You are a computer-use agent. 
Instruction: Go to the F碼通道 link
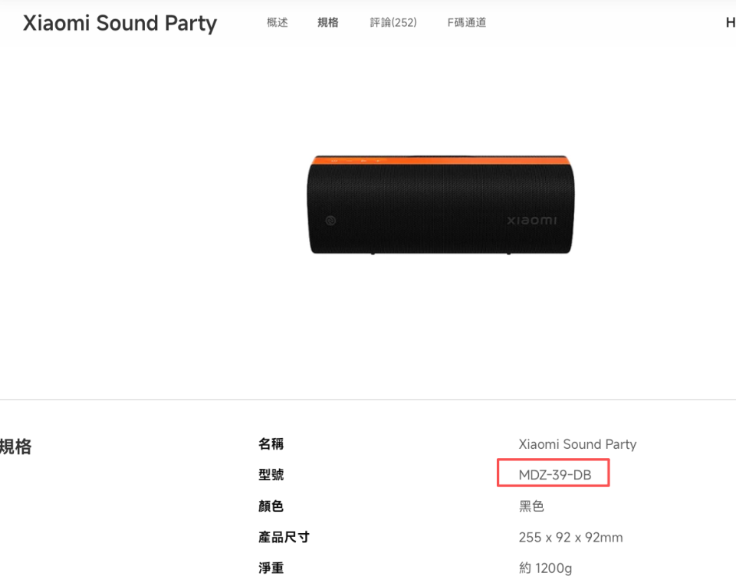pyautogui.click(x=467, y=22)
